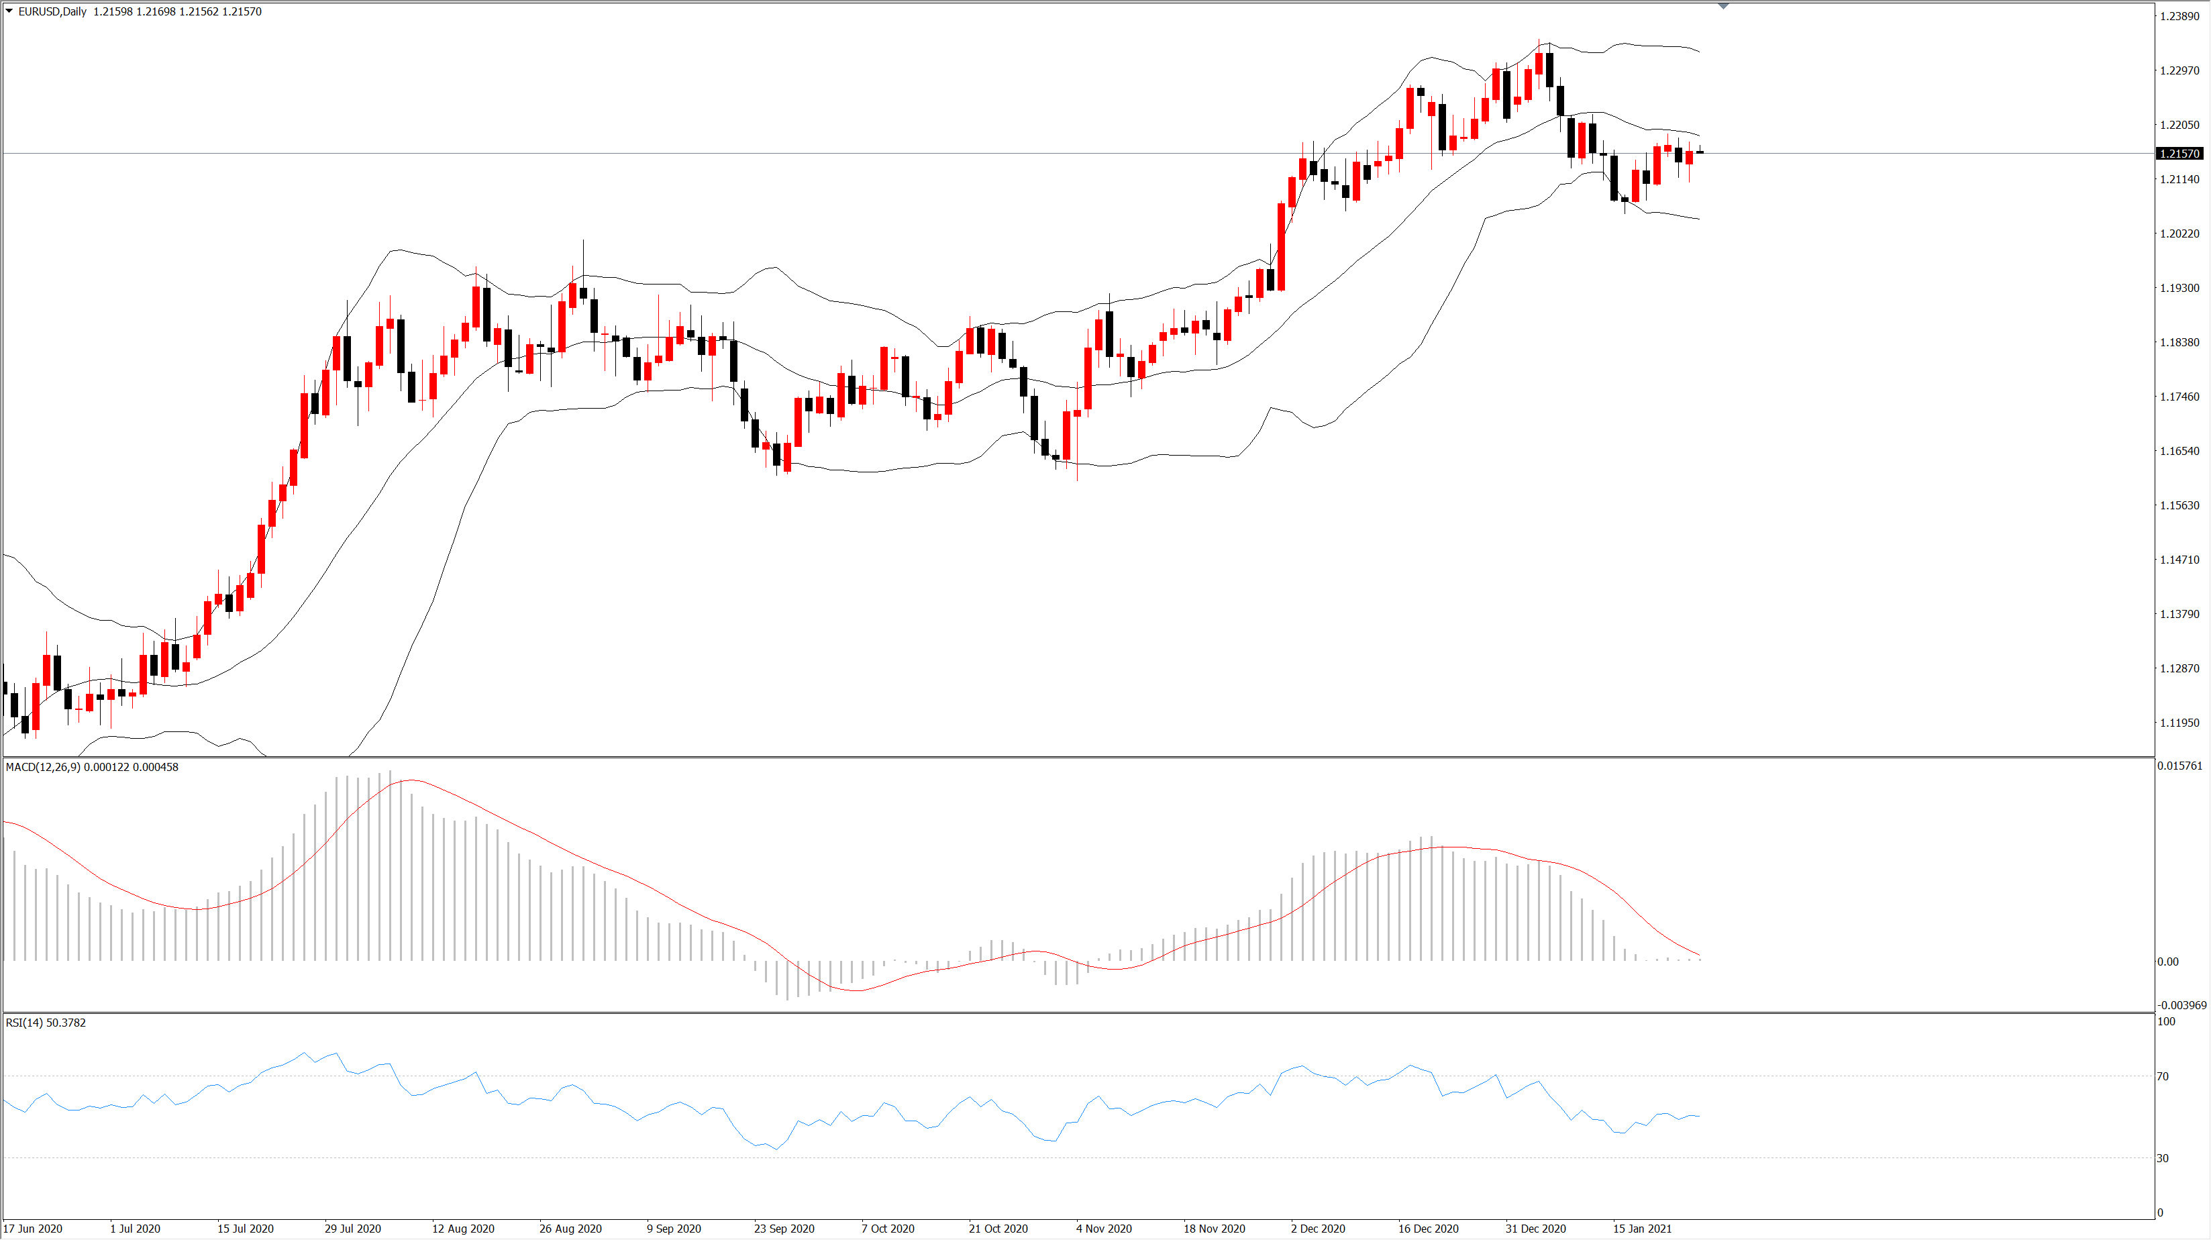Select the EURUSD,Daily chart title text
Viewport: 2211px width, 1240px height.
(52, 11)
